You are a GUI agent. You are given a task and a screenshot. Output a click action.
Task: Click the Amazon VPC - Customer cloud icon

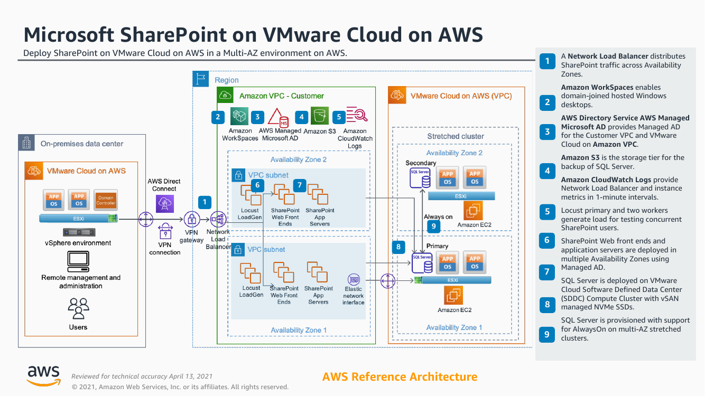click(226, 95)
